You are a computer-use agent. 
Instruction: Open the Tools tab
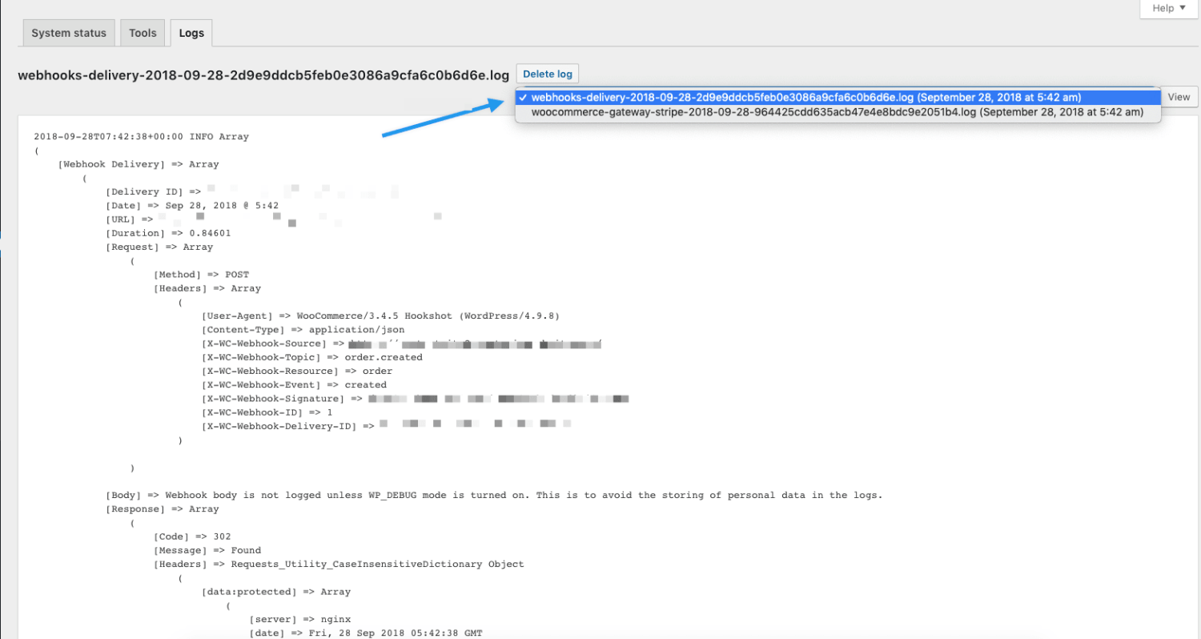[143, 33]
